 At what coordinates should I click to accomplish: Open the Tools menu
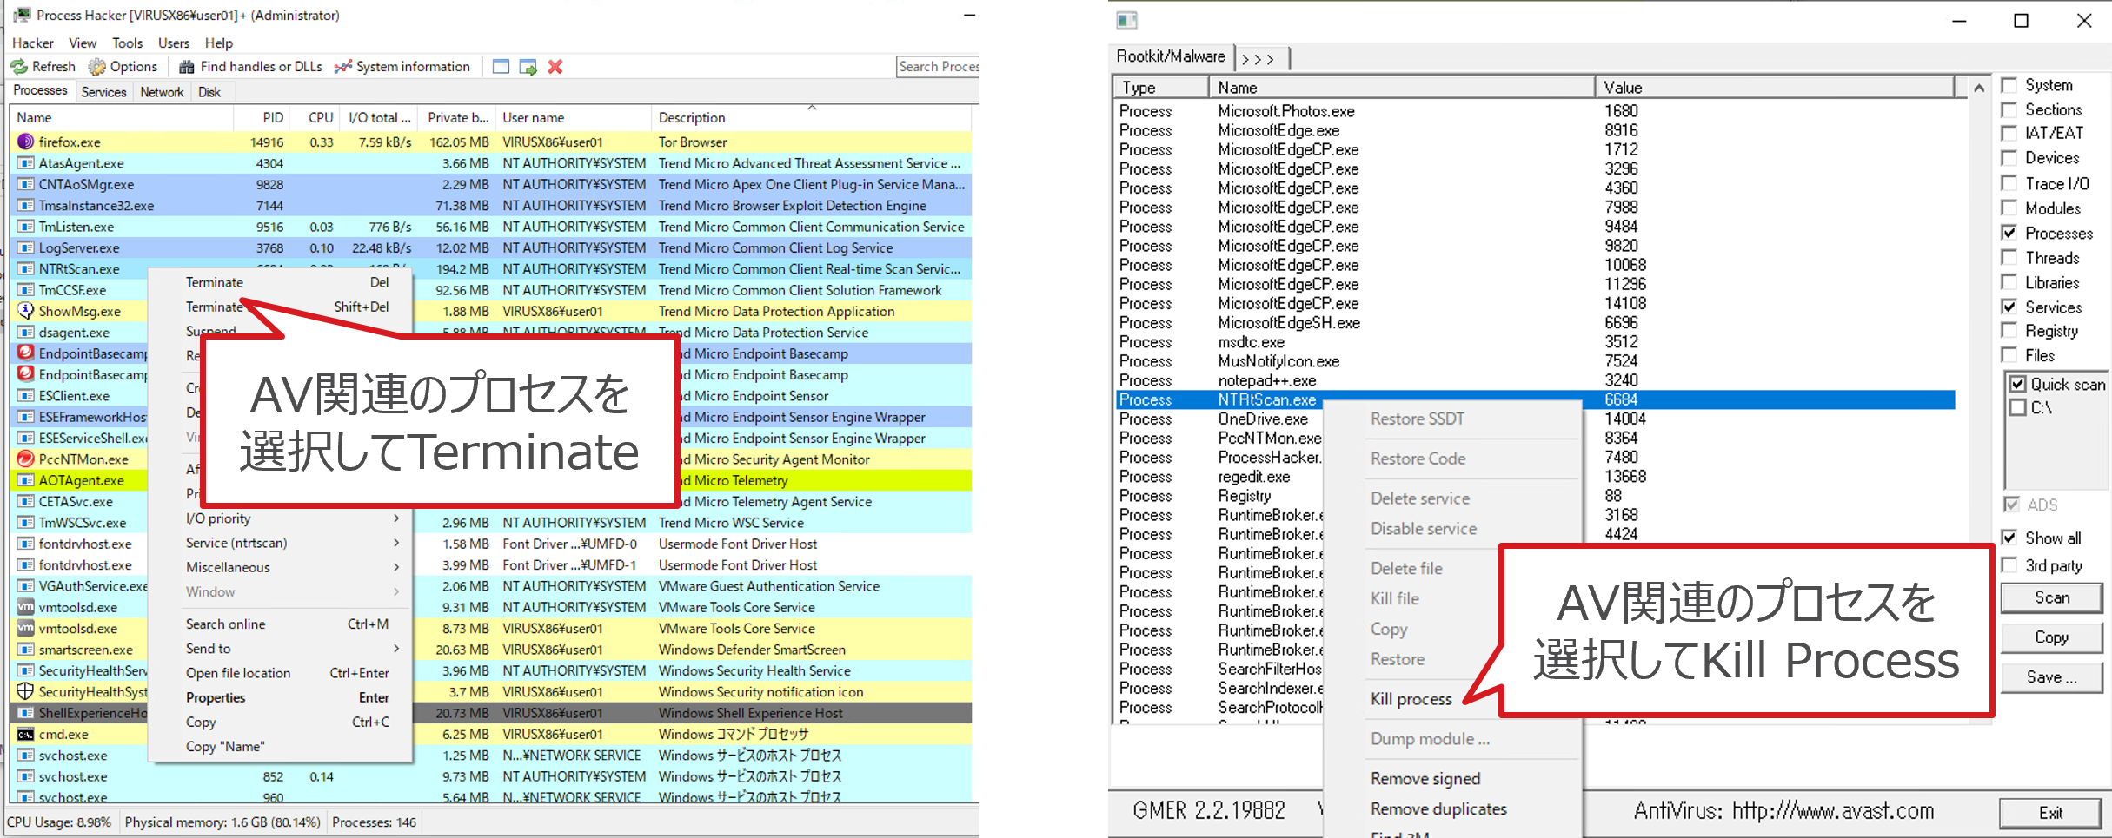click(127, 43)
